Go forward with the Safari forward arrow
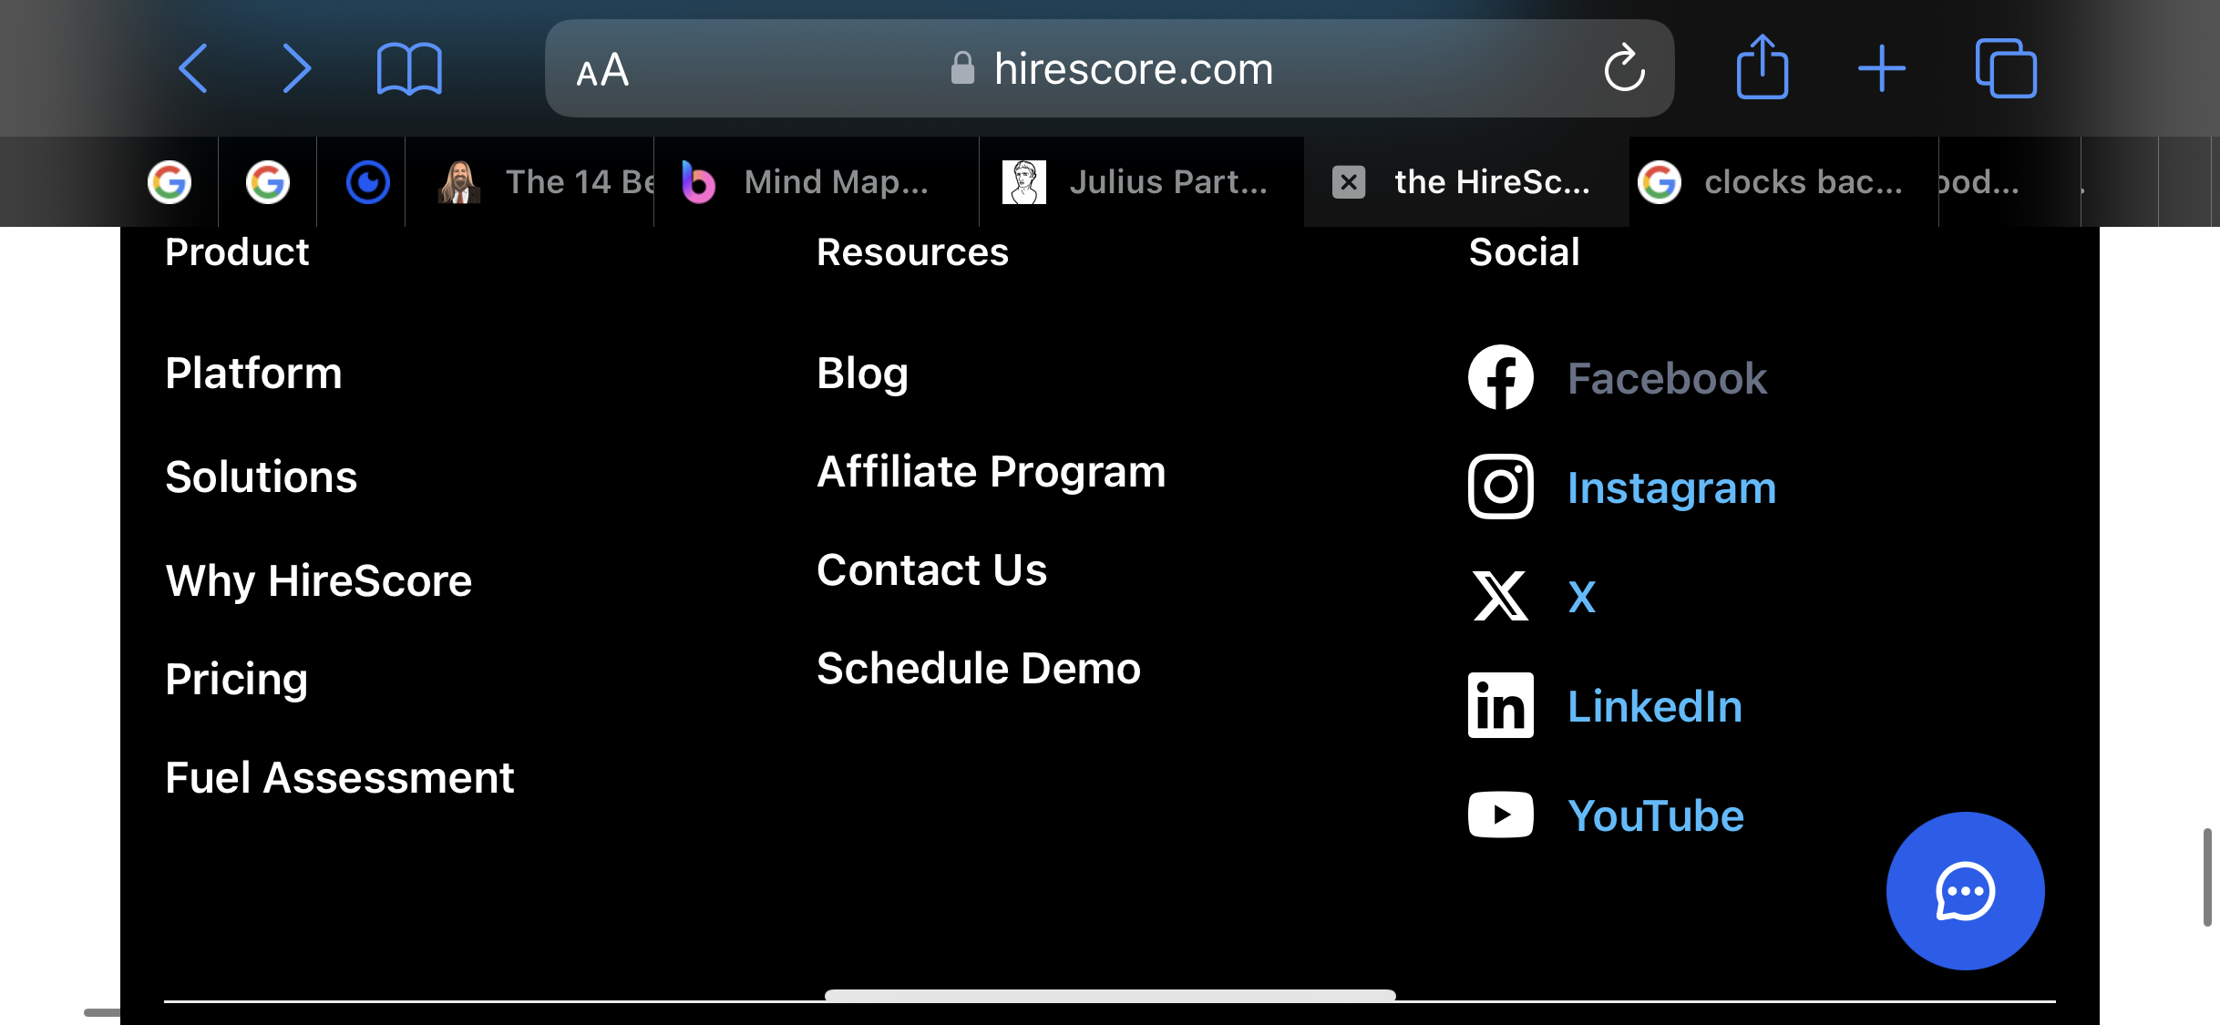 click(x=296, y=68)
